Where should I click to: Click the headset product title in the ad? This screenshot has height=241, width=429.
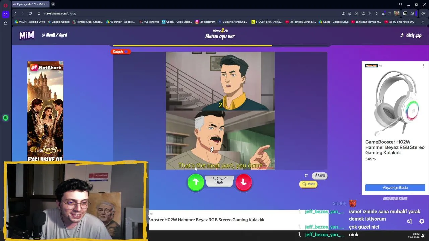(395, 147)
